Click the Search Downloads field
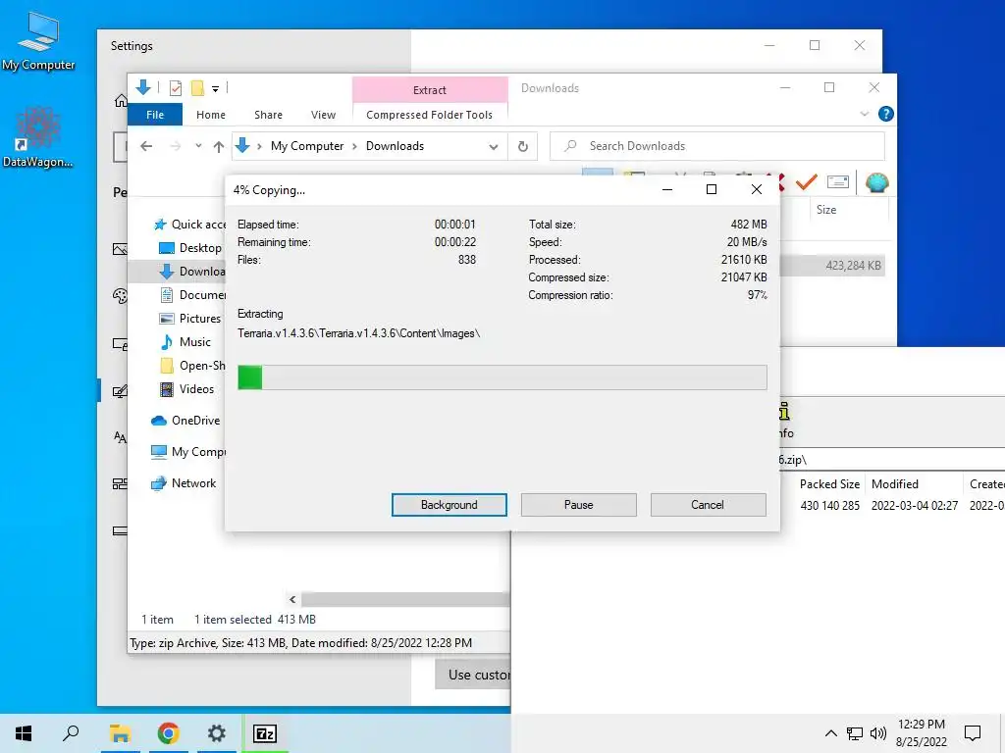Screen dimensions: 1005x753 pyautogui.click(x=717, y=146)
